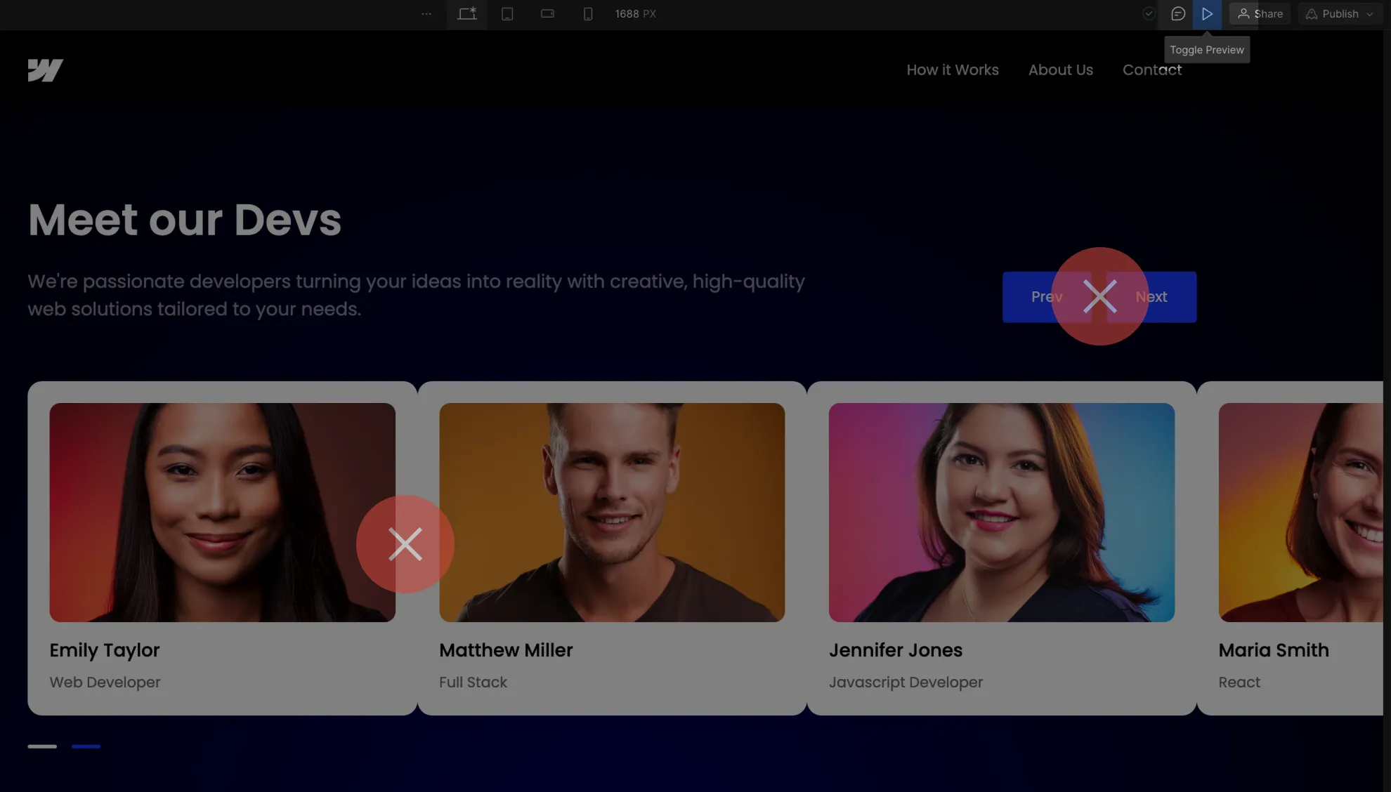Click the passionate developers intro paragraph

(x=417, y=296)
